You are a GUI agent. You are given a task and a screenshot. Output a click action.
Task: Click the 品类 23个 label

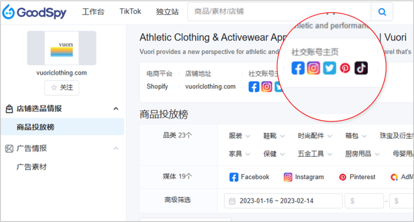(177, 135)
